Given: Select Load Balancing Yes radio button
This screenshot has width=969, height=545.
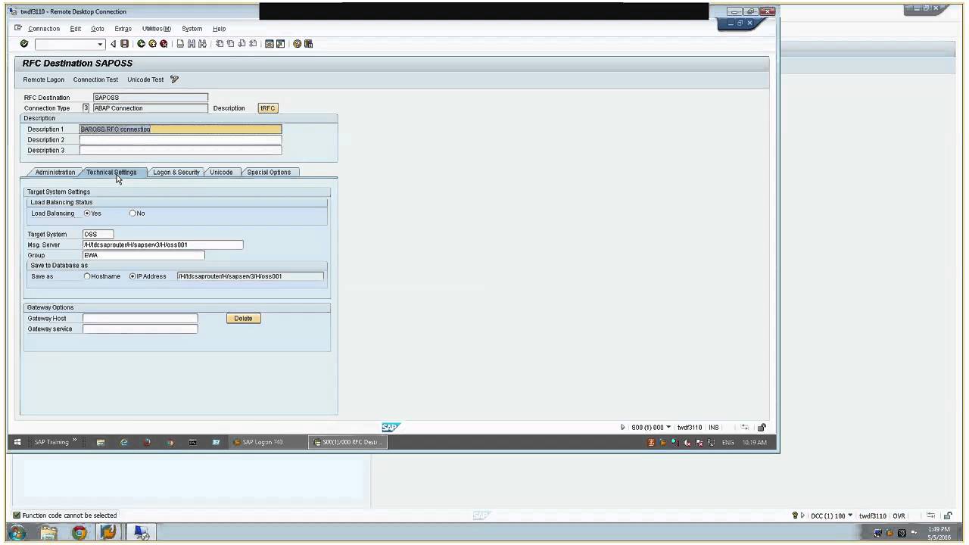Looking at the screenshot, I should pyautogui.click(x=87, y=213).
